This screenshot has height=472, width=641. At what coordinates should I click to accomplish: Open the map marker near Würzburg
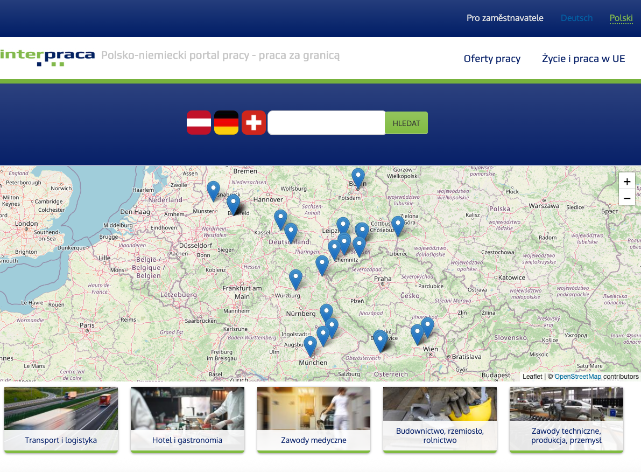[295, 280]
